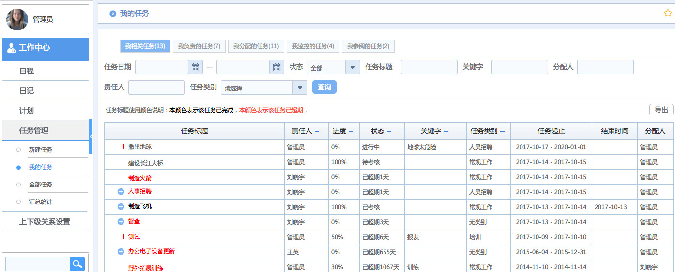
Task: Expand subtasks of 办公电子设备更新
Action: click(121, 252)
